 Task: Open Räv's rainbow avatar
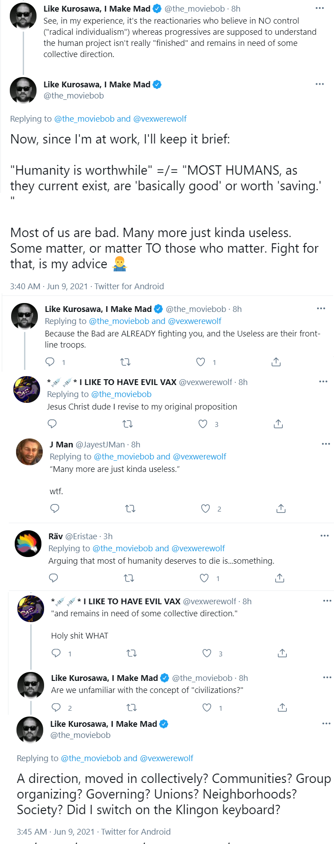tap(28, 543)
